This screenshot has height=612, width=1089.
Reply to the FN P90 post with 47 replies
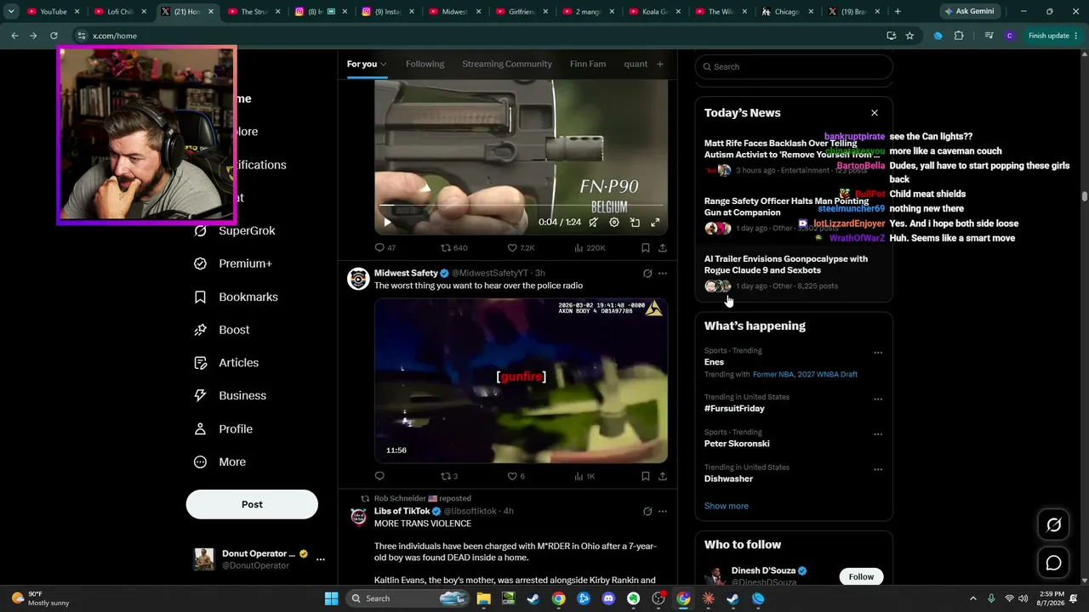click(x=385, y=248)
